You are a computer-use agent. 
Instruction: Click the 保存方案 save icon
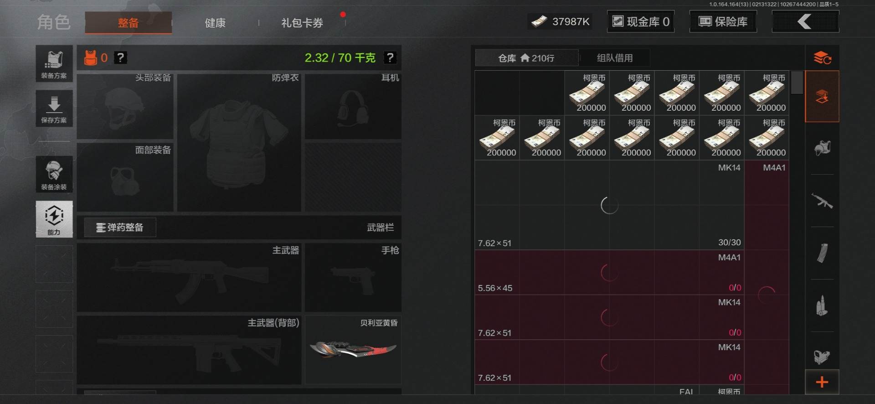(x=54, y=109)
